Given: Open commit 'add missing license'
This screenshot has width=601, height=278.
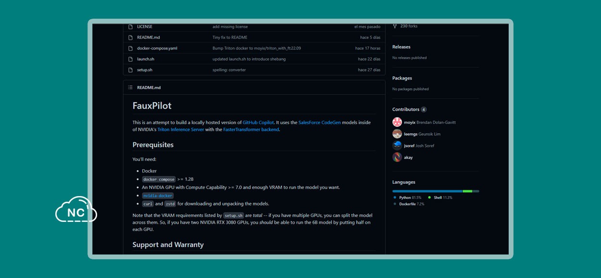Looking at the screenshot, I should (230, 26).
